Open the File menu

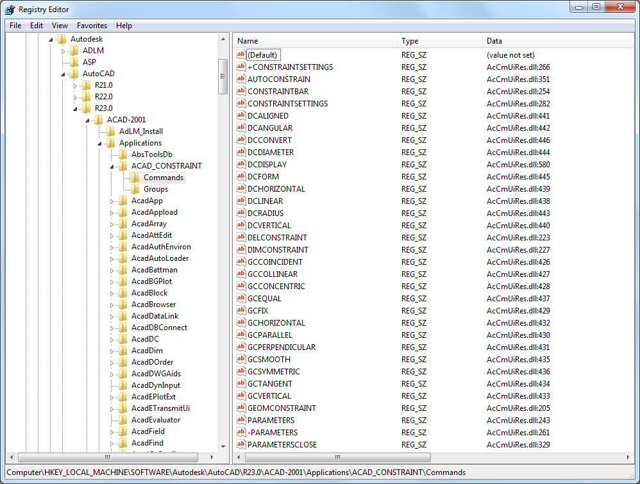15,25
